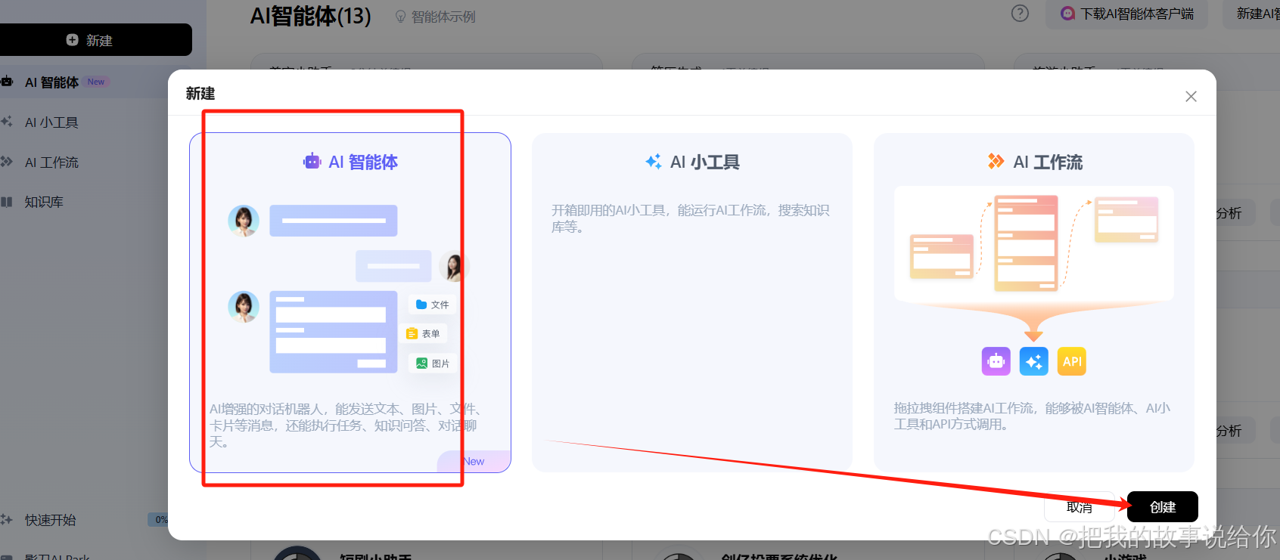Click the plus icon on 新建 sidebar button

[x=72, y=40]
